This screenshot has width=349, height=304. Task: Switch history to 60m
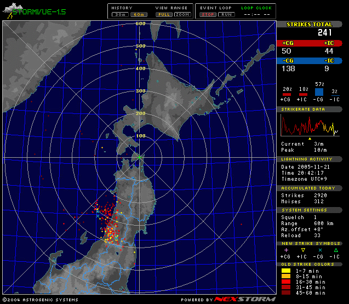pyautogui.click(x=138, y=14)
